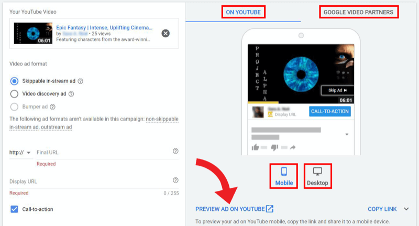Click the Video ad format heading

click(28, 64)
